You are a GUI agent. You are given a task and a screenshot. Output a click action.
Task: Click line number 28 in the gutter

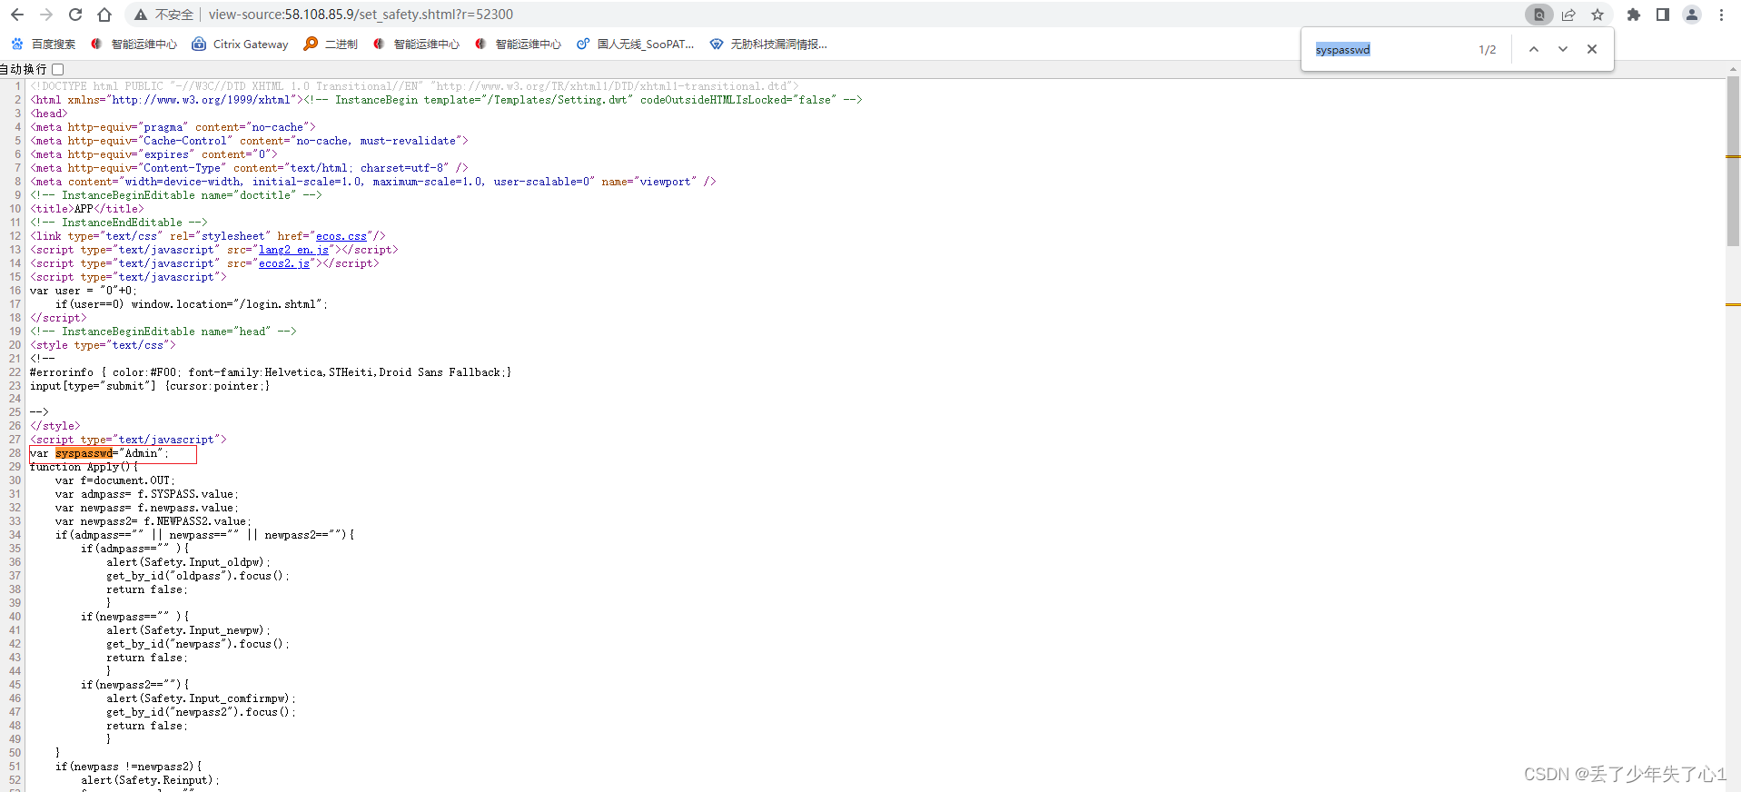15,453
